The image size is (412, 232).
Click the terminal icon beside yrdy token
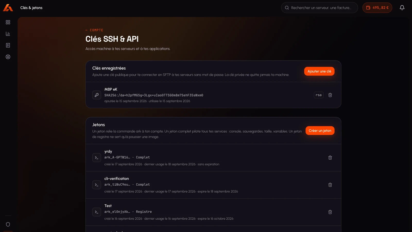(97, 158)
